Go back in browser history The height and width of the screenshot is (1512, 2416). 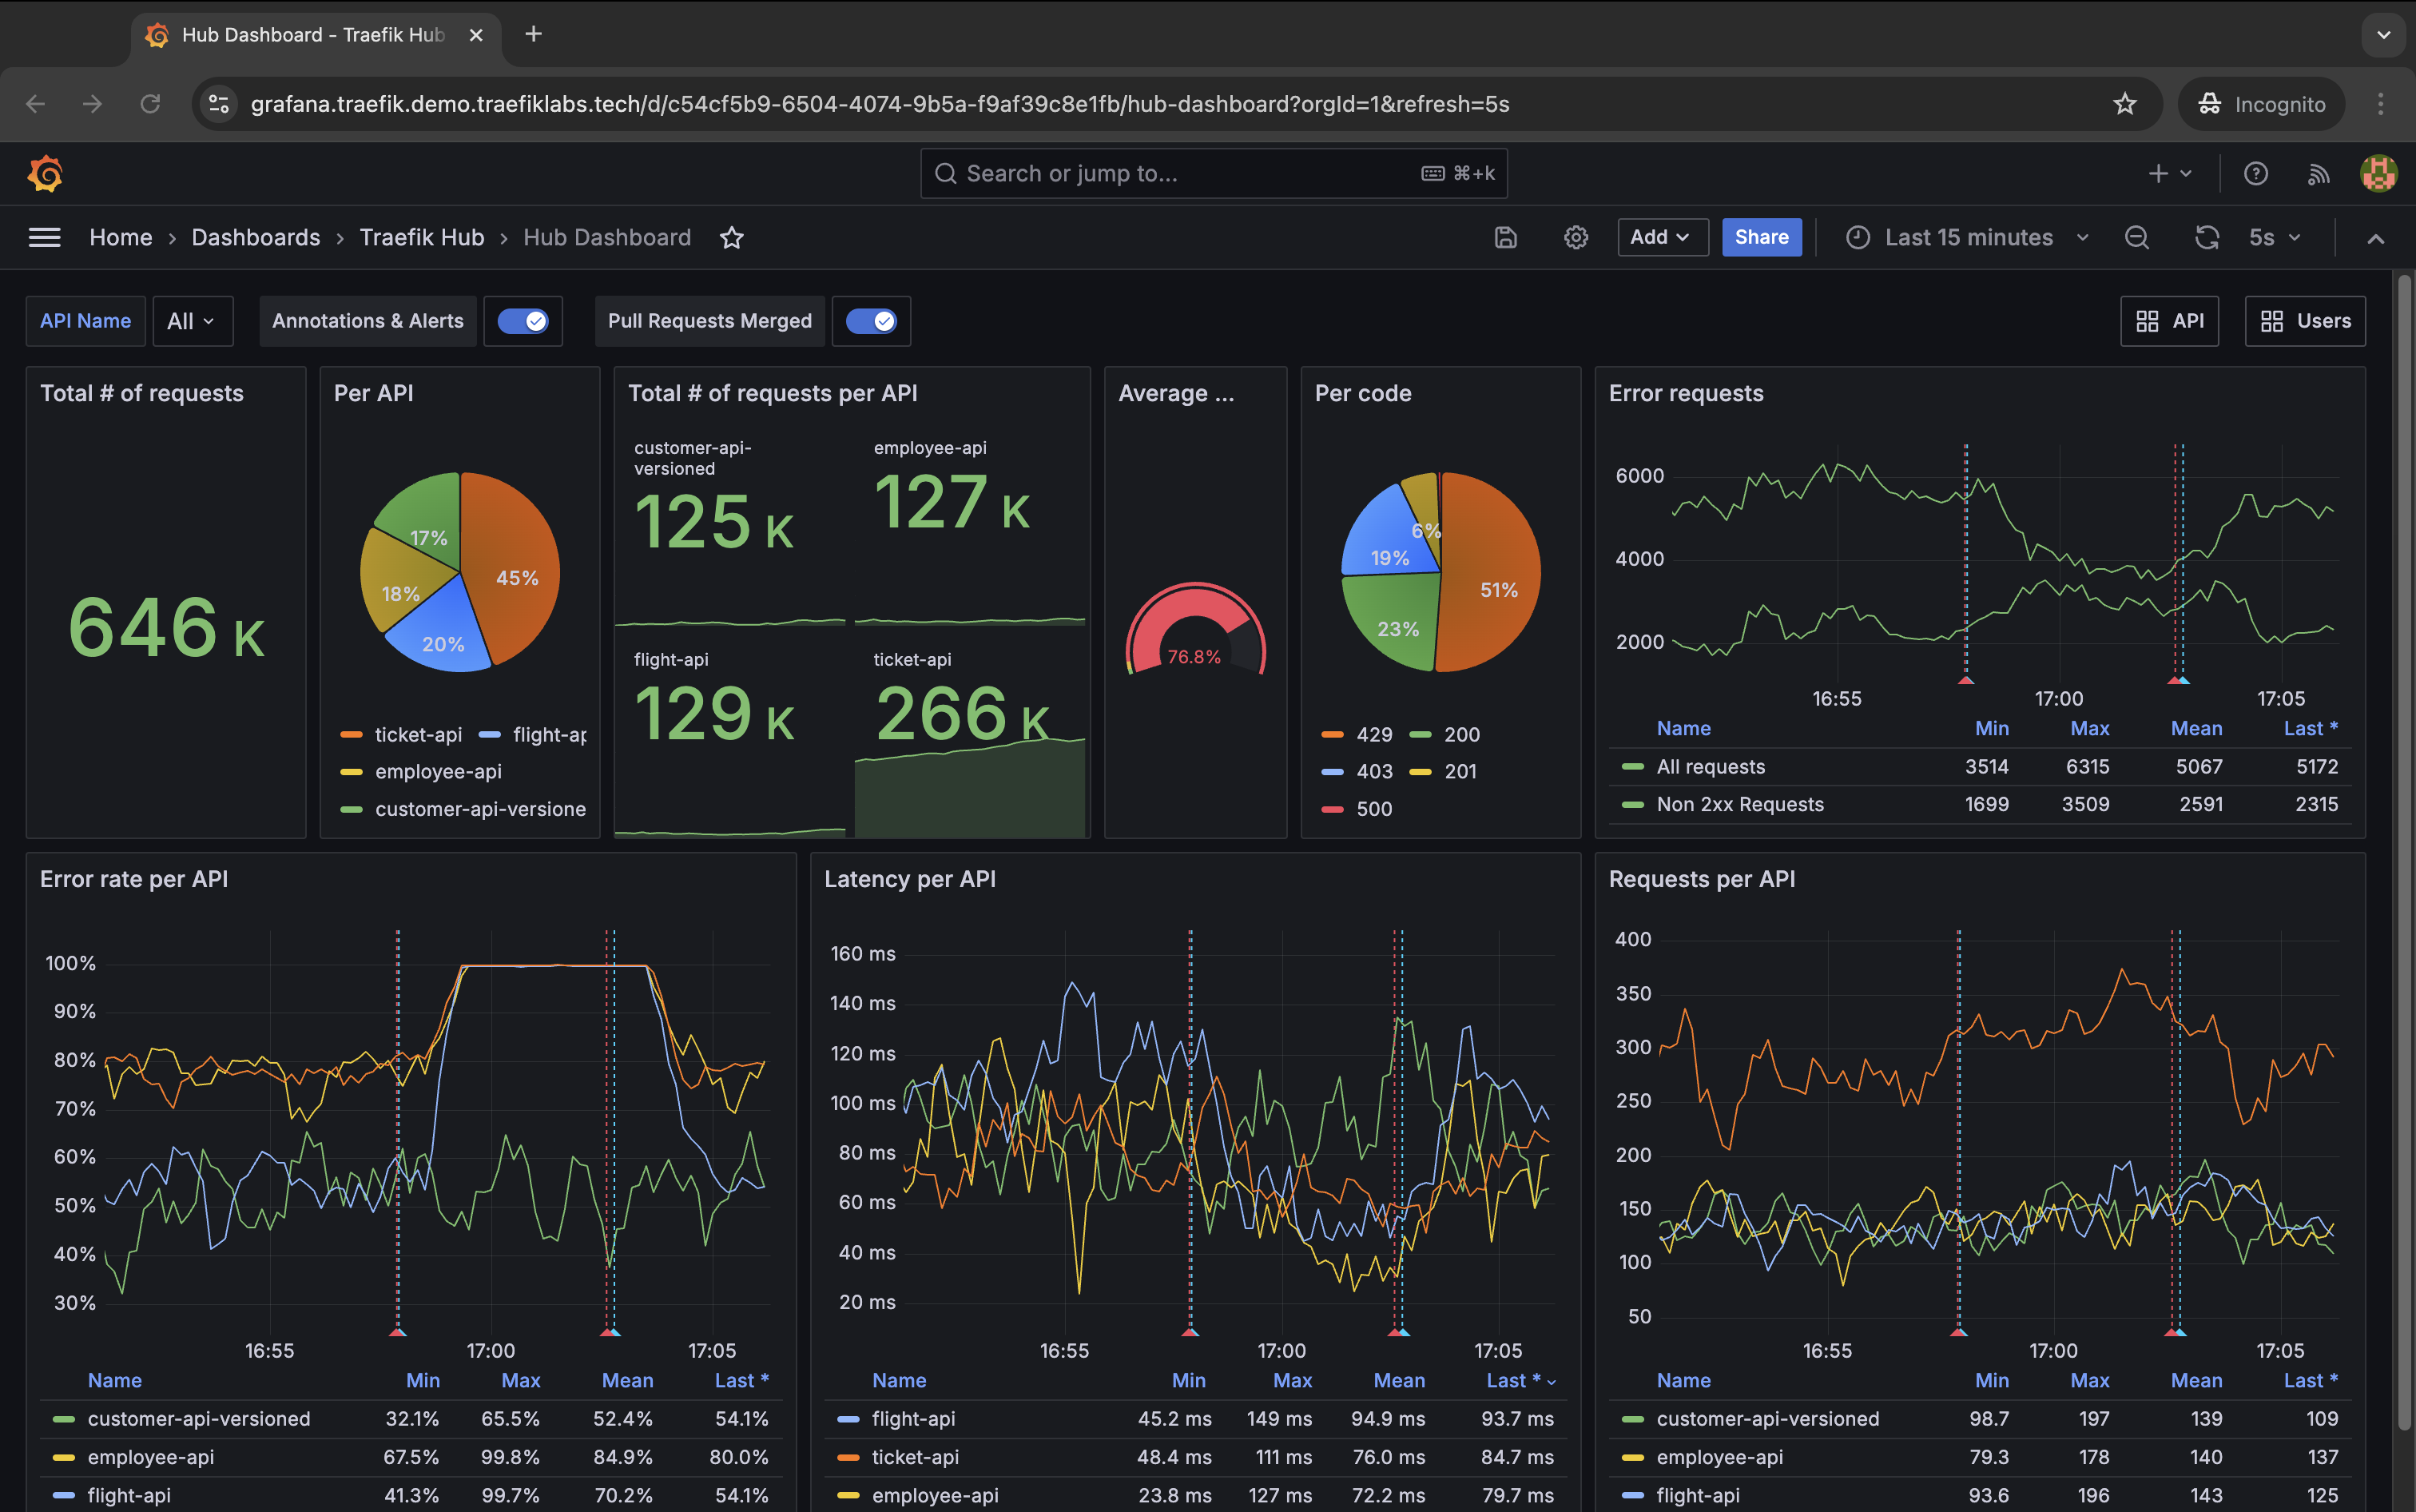coord(36,104)
